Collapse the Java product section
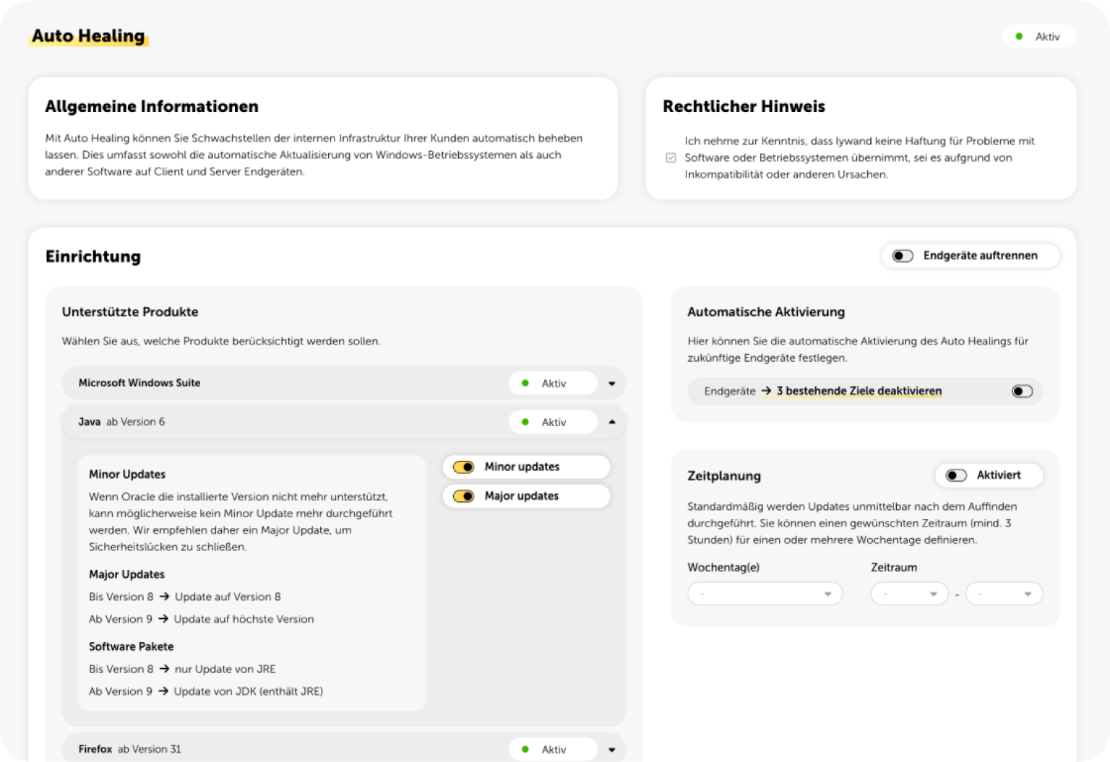The width and height of the screenshot is (1110, 762). pyautogui.click(x=612, y=422)
